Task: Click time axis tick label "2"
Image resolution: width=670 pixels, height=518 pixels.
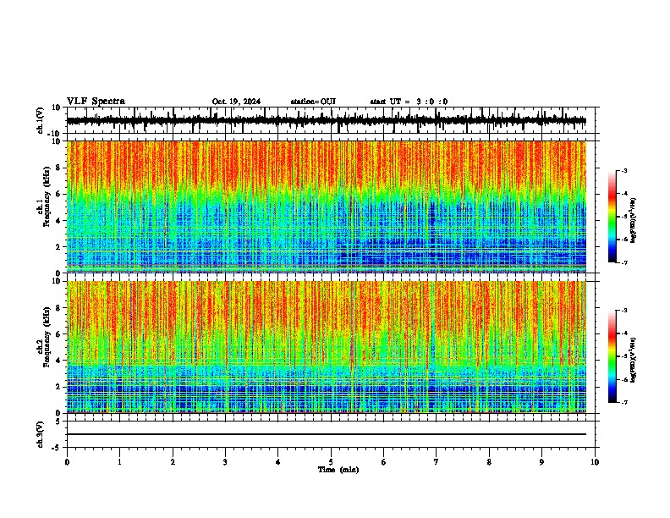Action: pyautogui.click(x=173, y=462)
